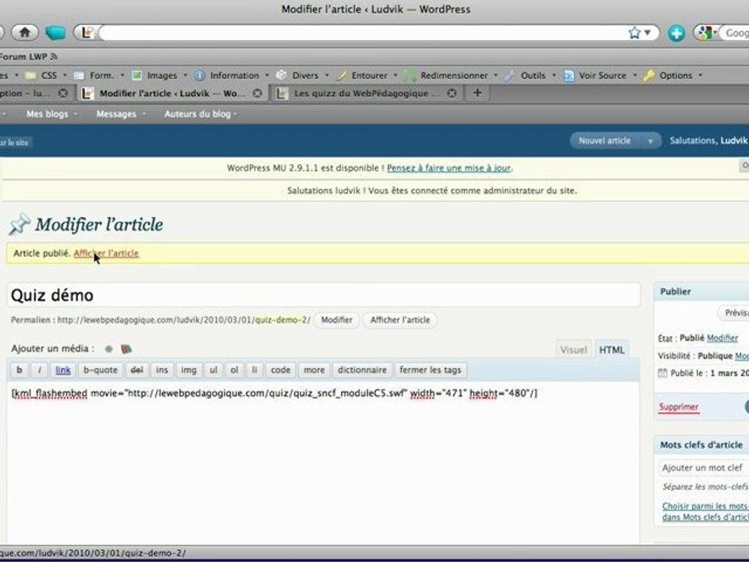
Task: Open dictionnaire button in editor toolbar
Action: [362, 370]
